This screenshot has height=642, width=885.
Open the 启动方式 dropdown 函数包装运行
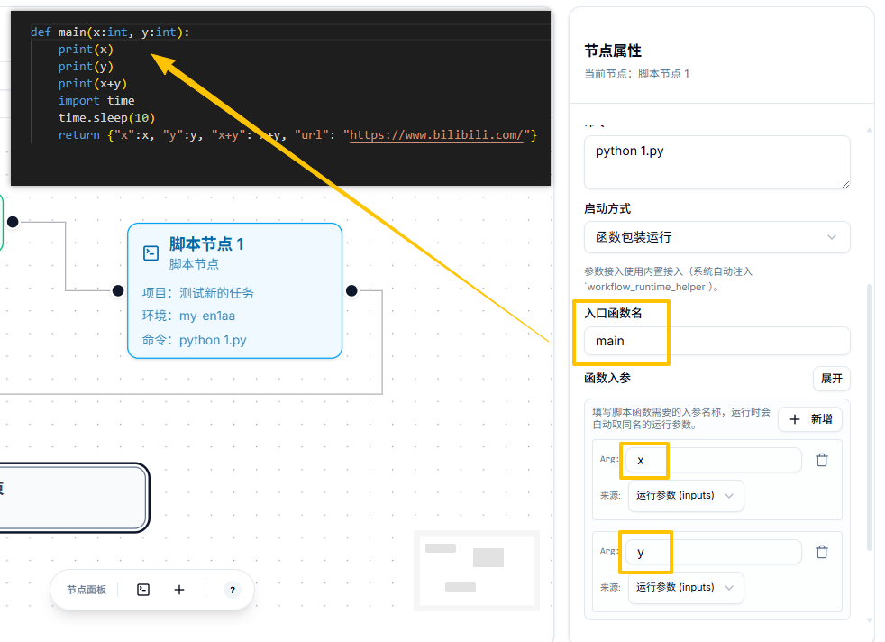point(716,237)
